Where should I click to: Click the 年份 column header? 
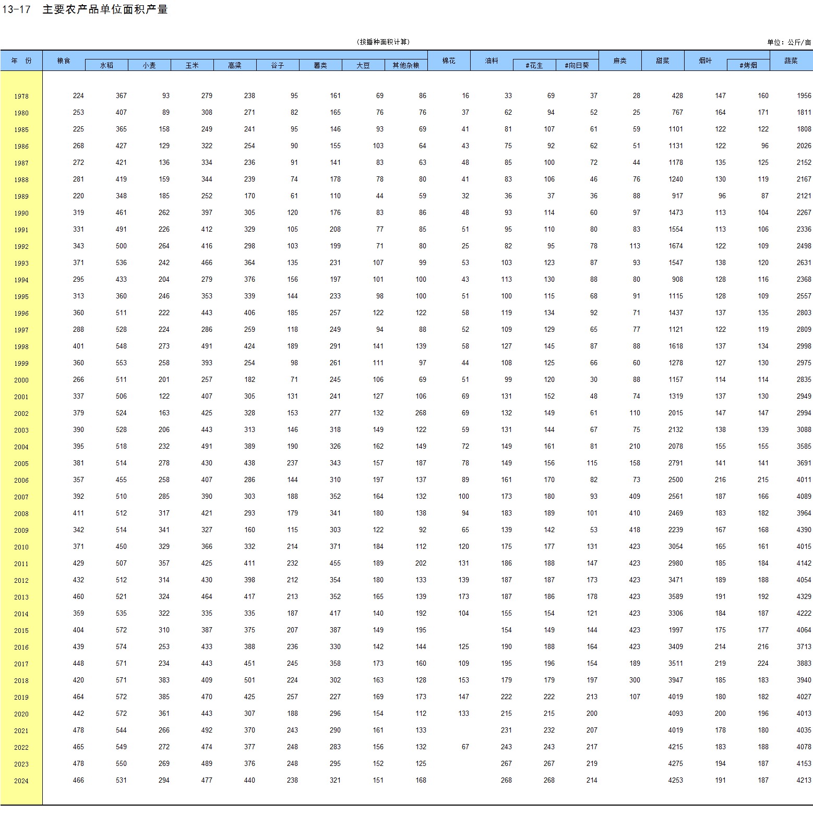click(21, 61)
